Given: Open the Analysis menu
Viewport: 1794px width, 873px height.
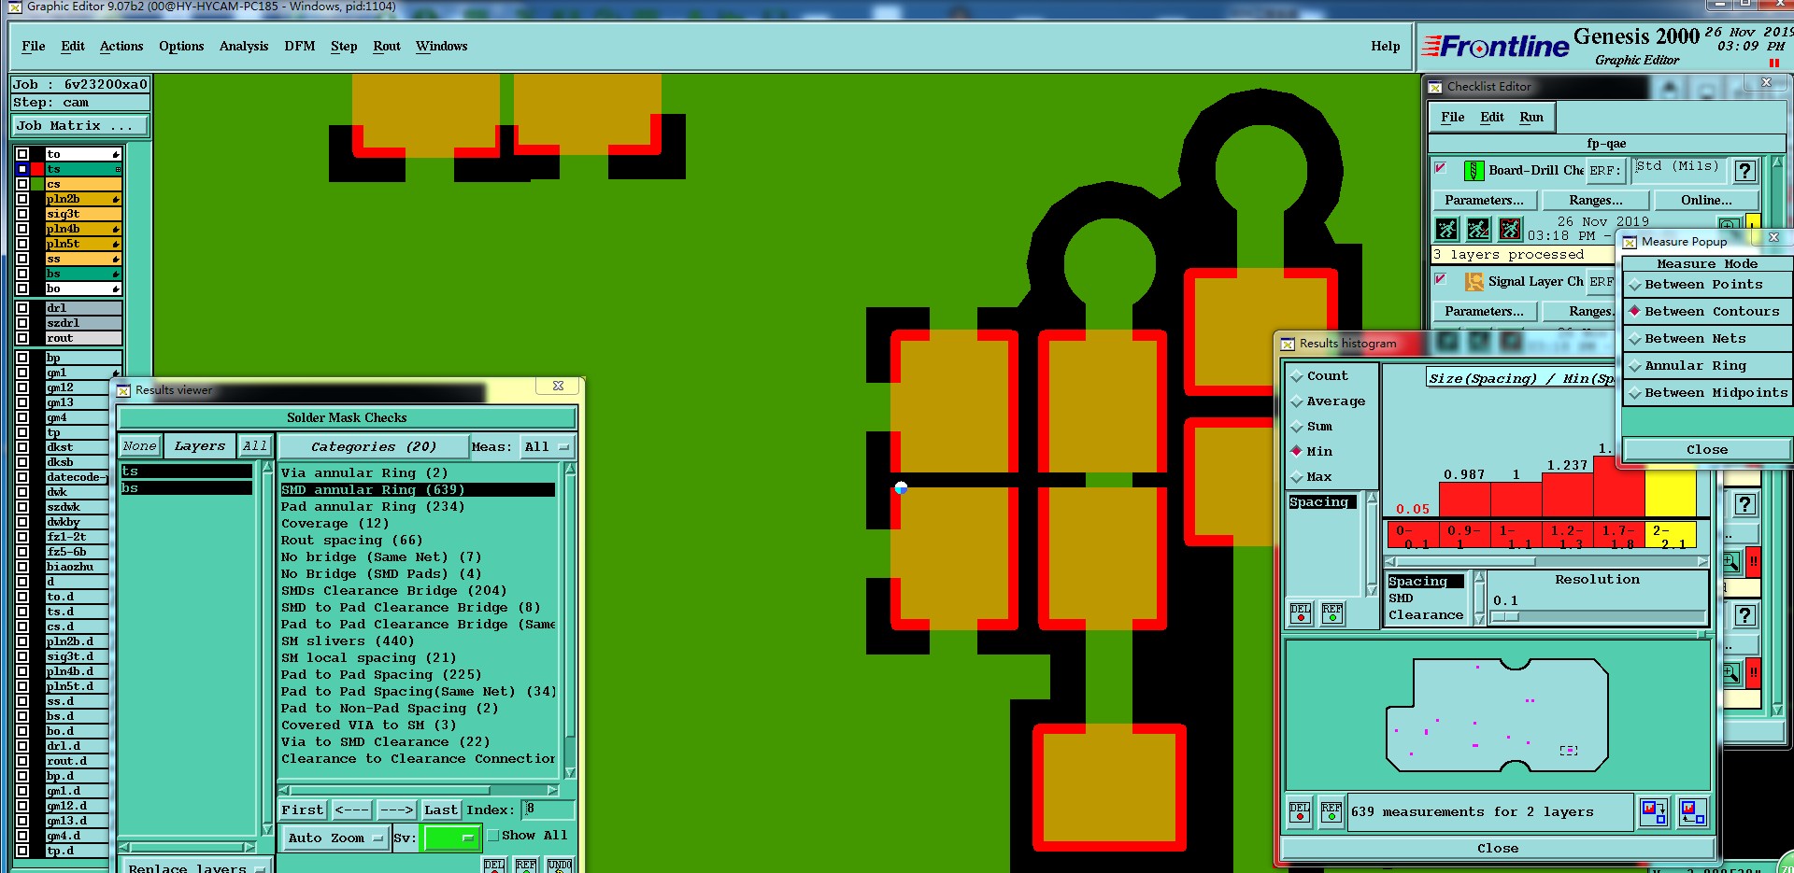Looking at the screenshot, I should (x=244, y=47).
